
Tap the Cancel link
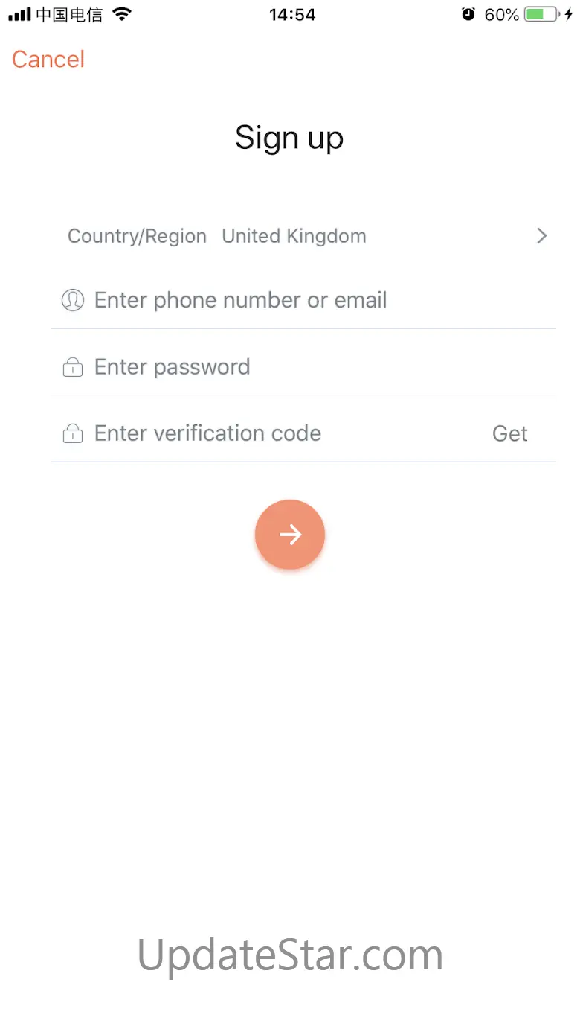pos(48,60)
